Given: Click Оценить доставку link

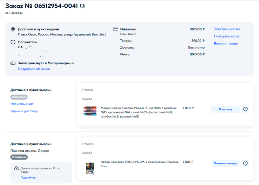Looking at the screenshot, I should coord(24,111).
